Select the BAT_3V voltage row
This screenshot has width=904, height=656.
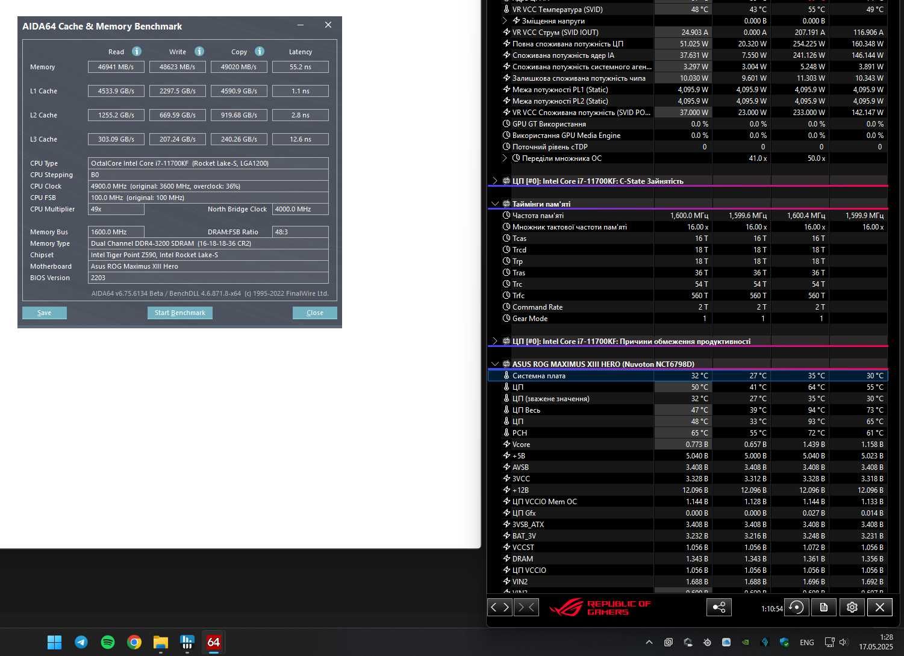tap(687, 536)
